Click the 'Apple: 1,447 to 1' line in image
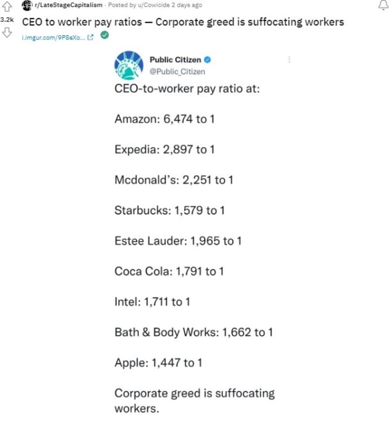Viewport: 389px width, 429px height. click(x=158, y=363)
